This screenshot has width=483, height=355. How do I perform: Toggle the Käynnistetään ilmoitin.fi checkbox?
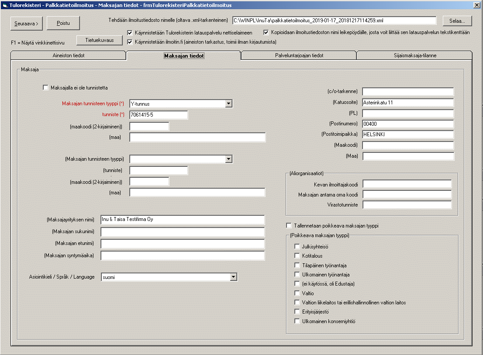coord(130,42)
